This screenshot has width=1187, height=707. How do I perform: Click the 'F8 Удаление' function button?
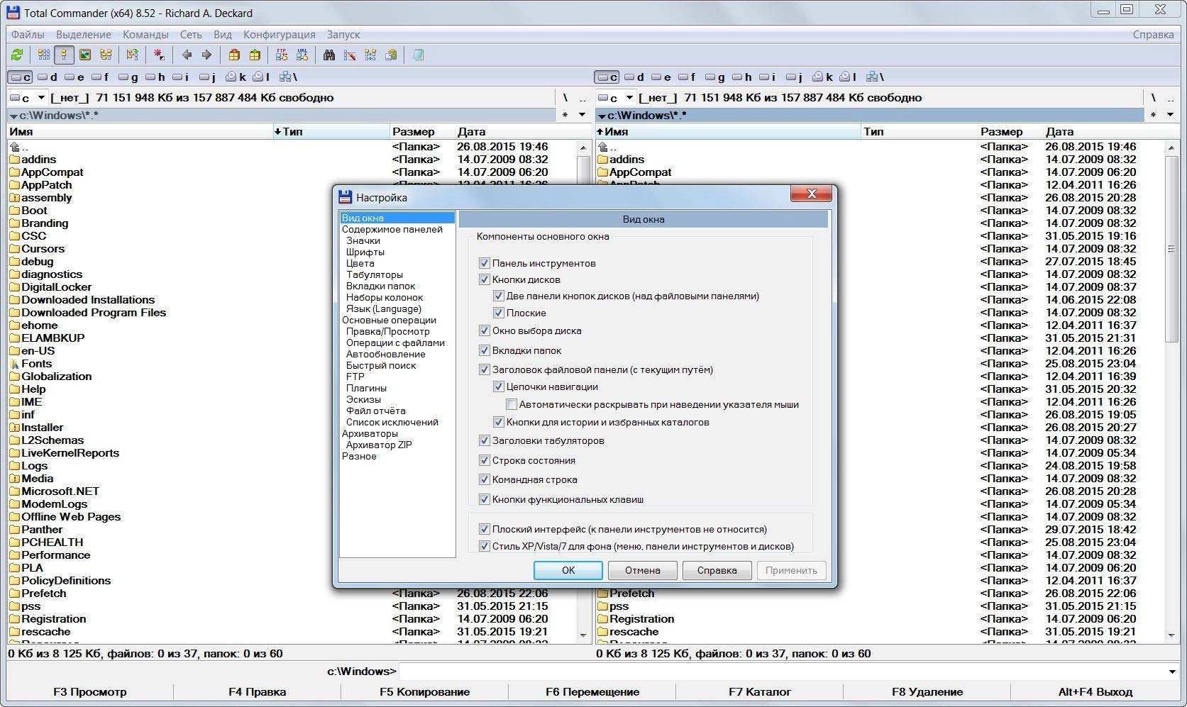pos(927,691)
